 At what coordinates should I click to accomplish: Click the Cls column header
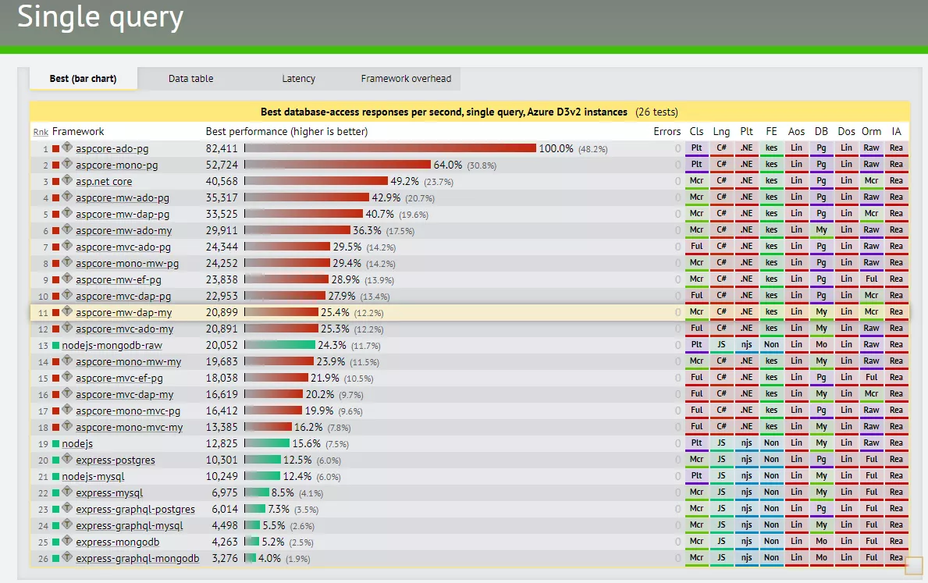tap(697, 131)
